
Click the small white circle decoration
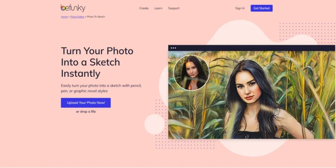click(x=155, y=124)
